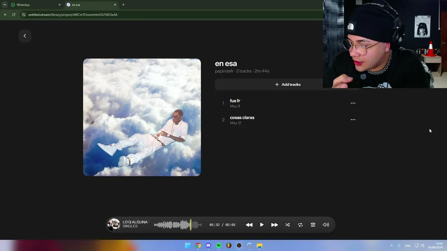This screenshot has width=447, height=251.
Task: Open a new browser tab
Action: click(x=123, y=5)
